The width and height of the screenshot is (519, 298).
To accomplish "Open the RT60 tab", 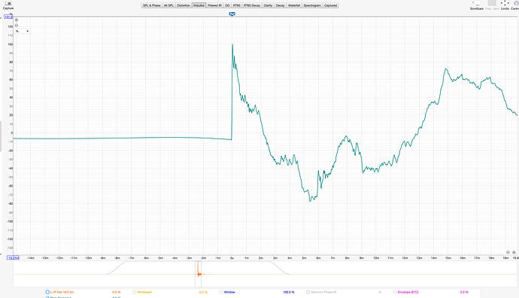I will click(237, 5).
